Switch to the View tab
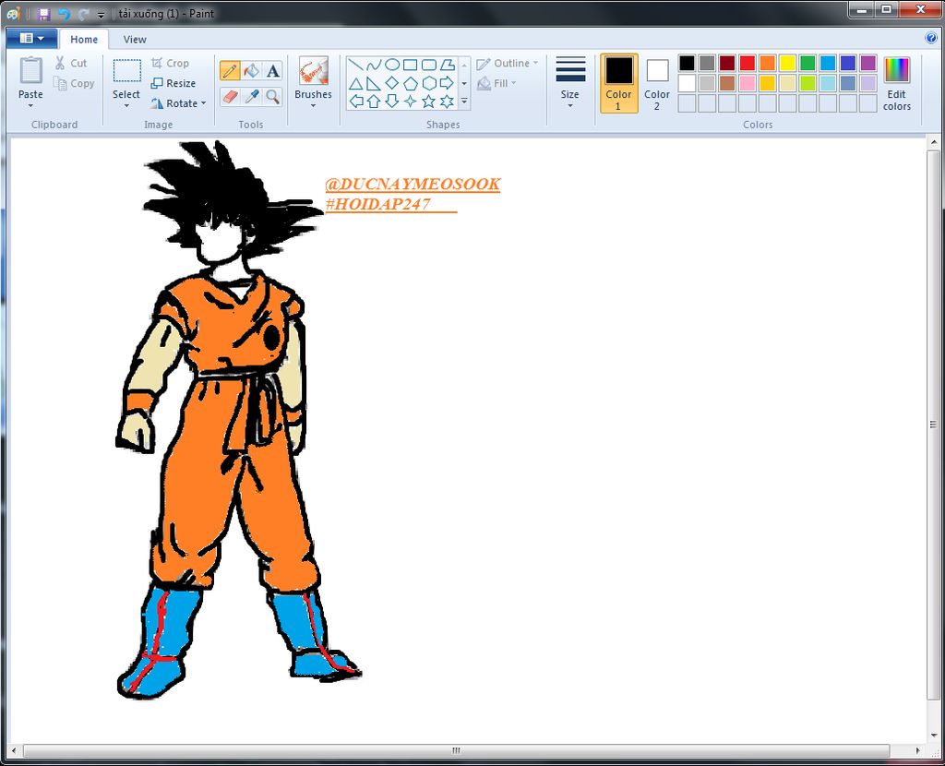Image resolution: width=945 pixels, height=766 pixels. [135, 39]
